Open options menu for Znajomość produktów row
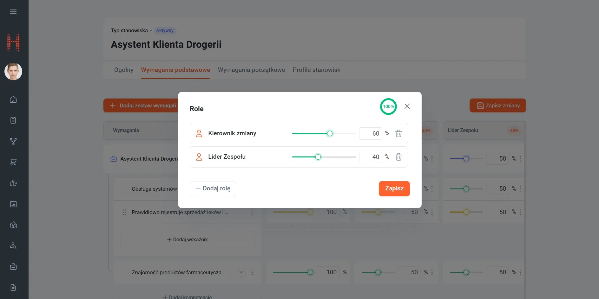Viewport: 599px width, 299px height. click(252, 272)
